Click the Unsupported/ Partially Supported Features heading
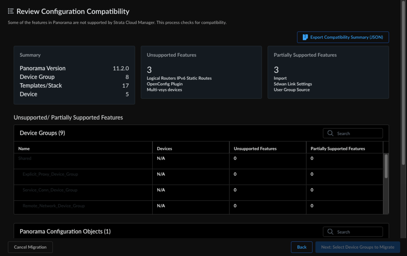407x256 pixels. (68, 117)
